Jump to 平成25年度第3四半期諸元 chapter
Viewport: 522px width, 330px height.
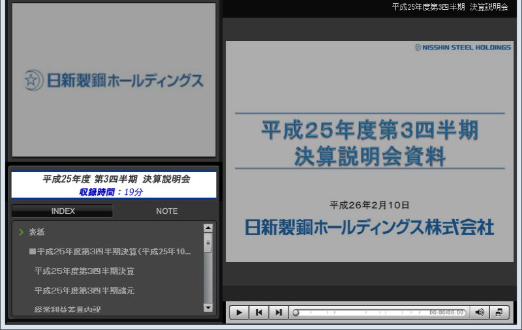coord(84,290)
